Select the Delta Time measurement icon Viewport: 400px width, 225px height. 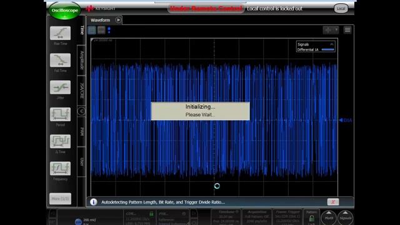click(60, 141)
